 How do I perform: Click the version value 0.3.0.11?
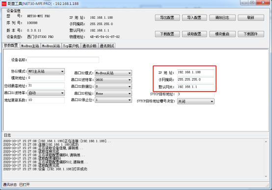(x=34, y=31)
